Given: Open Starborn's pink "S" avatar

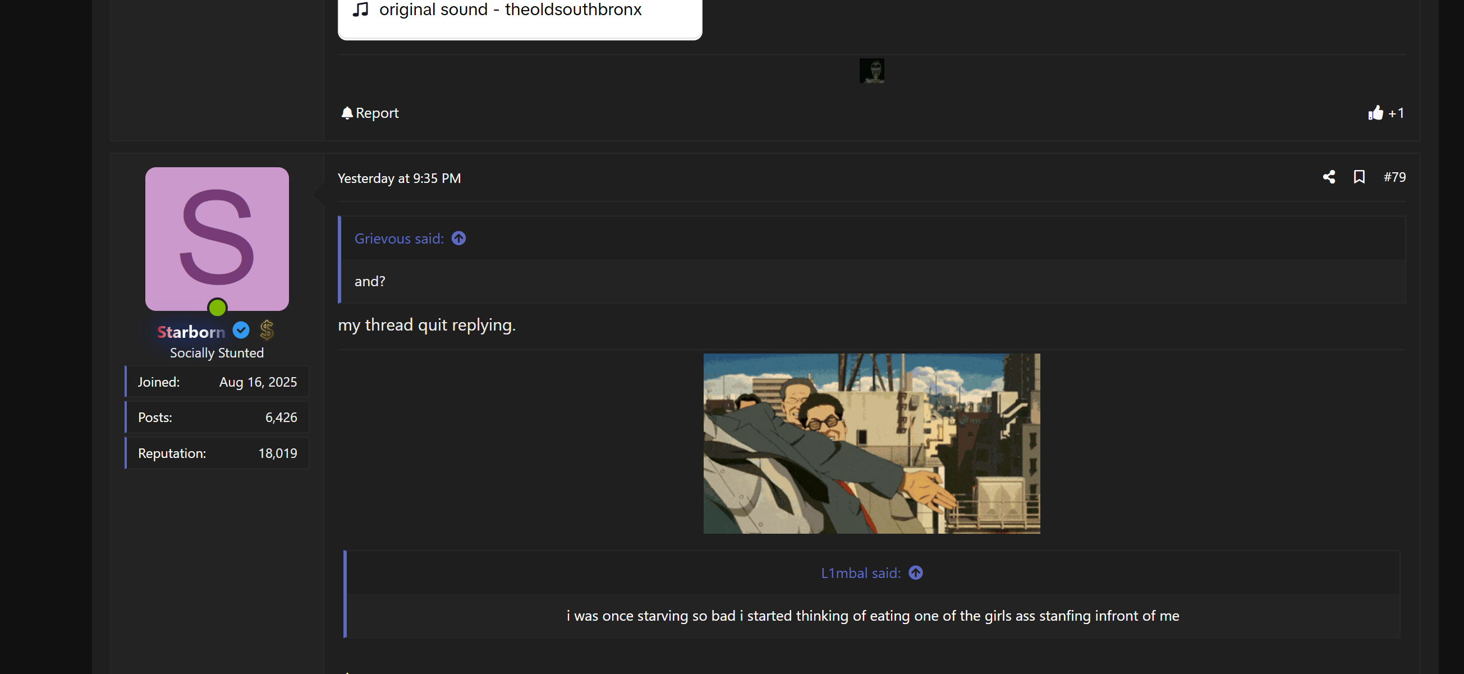Looking at the screenshot, I should 217,239.
